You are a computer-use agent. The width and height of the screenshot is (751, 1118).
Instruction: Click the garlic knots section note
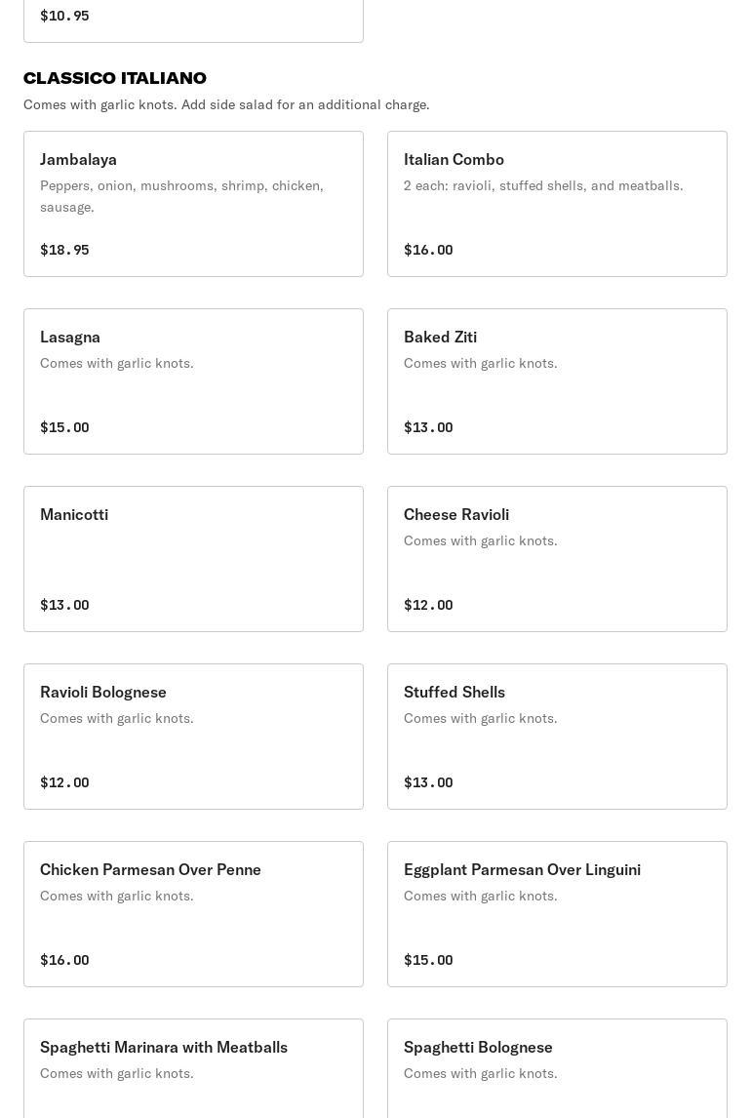226,104
